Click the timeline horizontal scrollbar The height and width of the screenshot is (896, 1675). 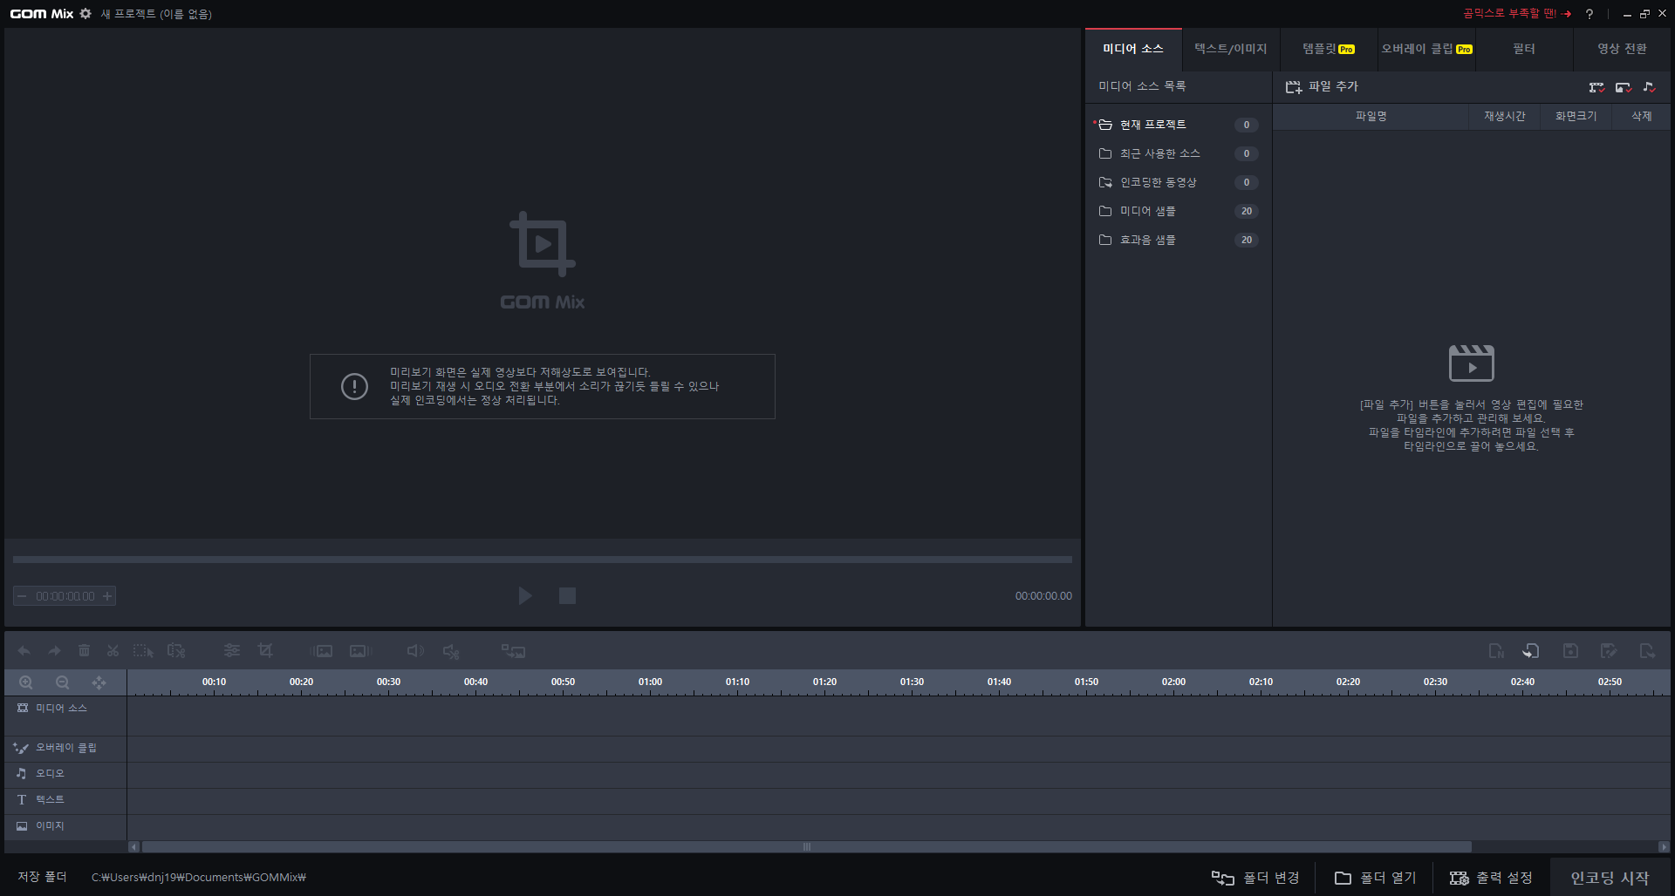[x=807, y=846]
